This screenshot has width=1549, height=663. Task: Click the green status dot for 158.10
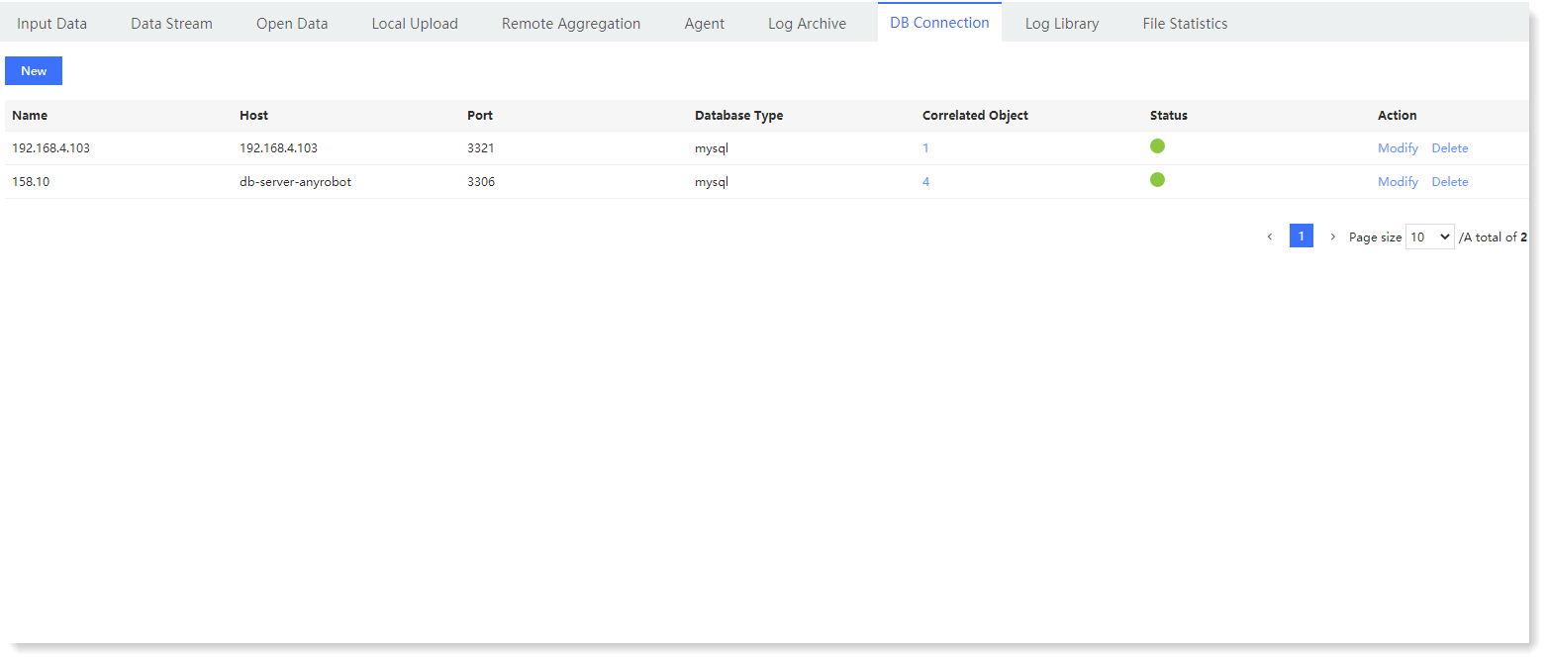coord(1157,180)
